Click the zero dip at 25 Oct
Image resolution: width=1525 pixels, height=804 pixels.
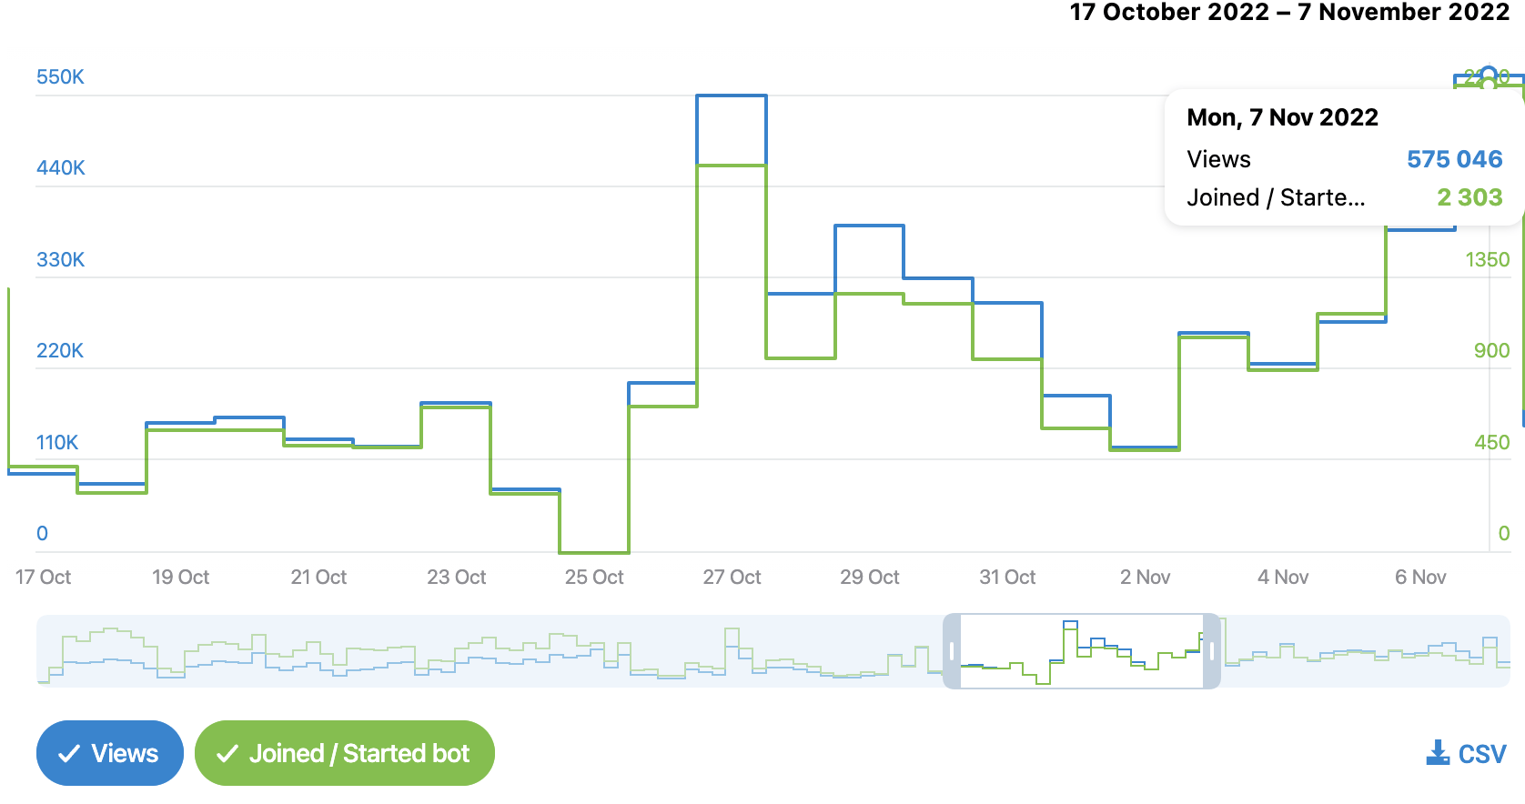tap(594, 551)
